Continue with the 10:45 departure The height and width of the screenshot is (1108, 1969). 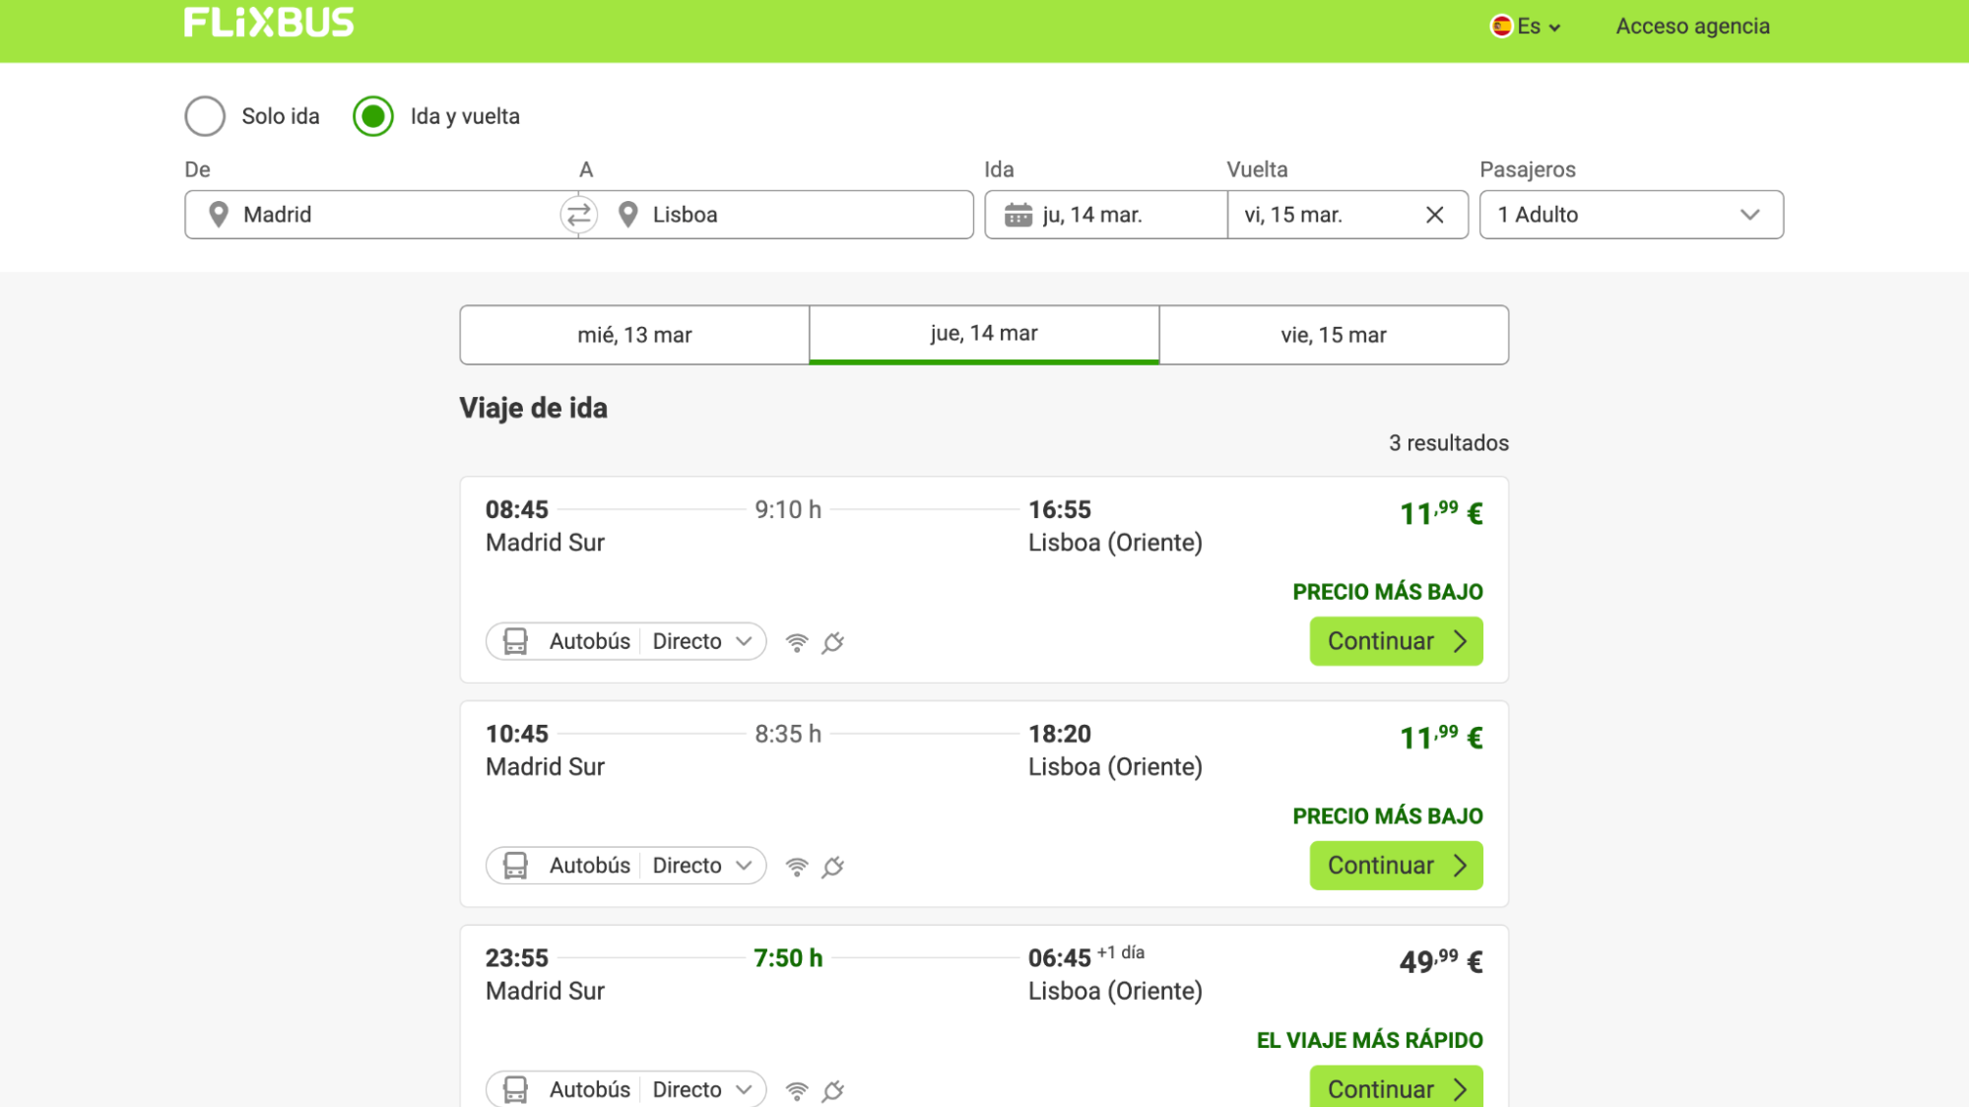1396,866
